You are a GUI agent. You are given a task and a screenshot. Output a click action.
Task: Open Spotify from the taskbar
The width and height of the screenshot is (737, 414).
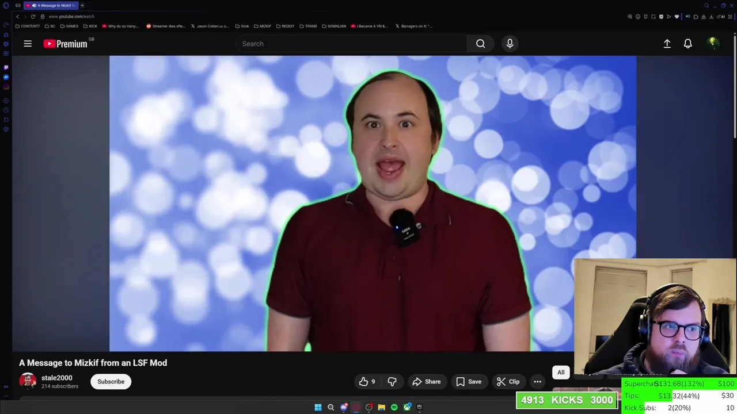pyautogui.click(x=394, y=407)
